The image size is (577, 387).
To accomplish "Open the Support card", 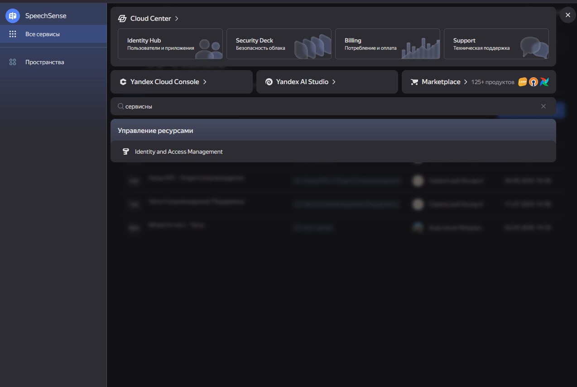I will coord(496,44).
